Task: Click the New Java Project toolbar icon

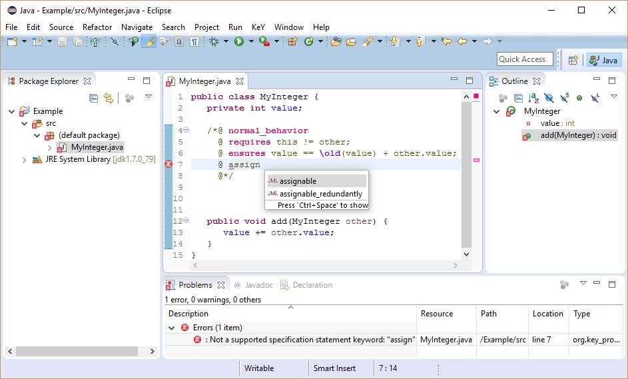Action: tap(37, 41)
